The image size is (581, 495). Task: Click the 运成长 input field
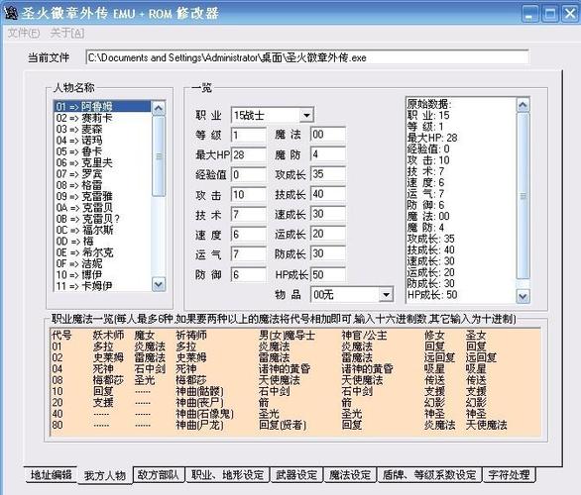(328, 235)
